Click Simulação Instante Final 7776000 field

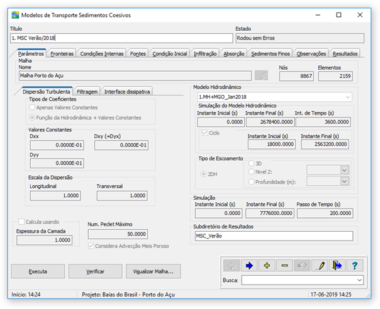[270, 213]
